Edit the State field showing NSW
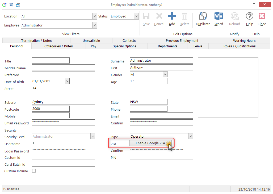Screen dimensions: 273x194 pos(149,102)
